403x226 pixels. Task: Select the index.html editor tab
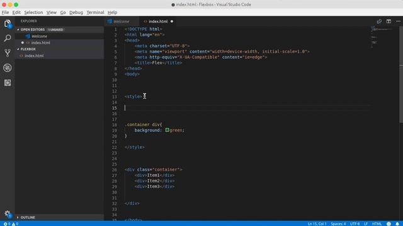(x=158, y=21)
